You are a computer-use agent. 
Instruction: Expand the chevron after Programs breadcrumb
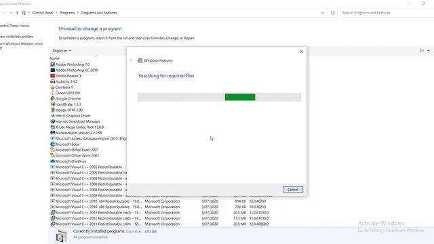tap(78, 13)
